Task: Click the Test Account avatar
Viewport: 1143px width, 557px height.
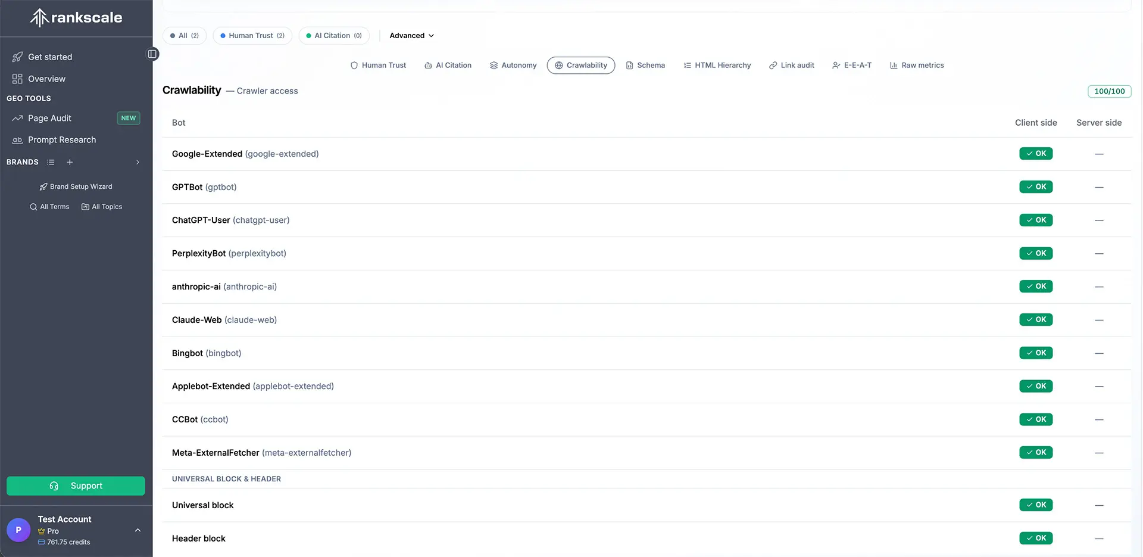Action: click(x=18, y=530)
